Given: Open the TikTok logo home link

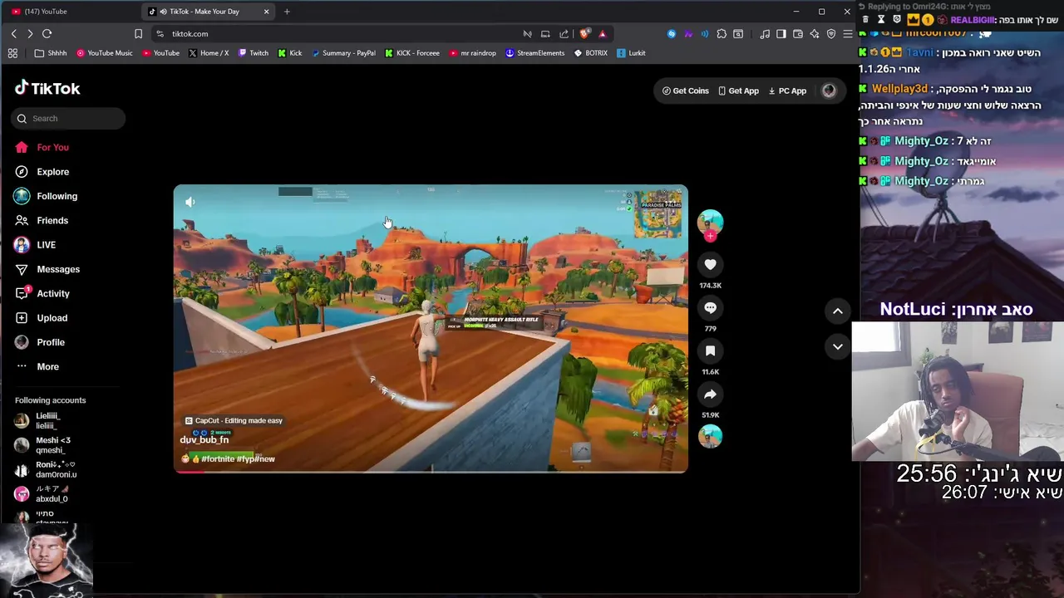Looking at the screenshot, I should click(x=47, y=88).
